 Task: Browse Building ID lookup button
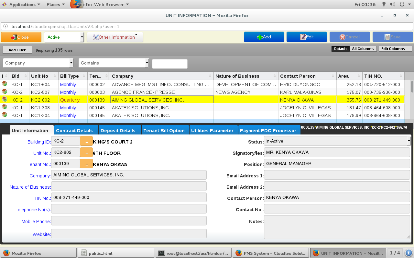click(x=86, y=141)
